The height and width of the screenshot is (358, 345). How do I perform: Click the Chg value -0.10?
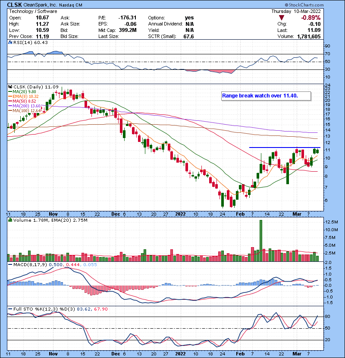pos(315,24)
